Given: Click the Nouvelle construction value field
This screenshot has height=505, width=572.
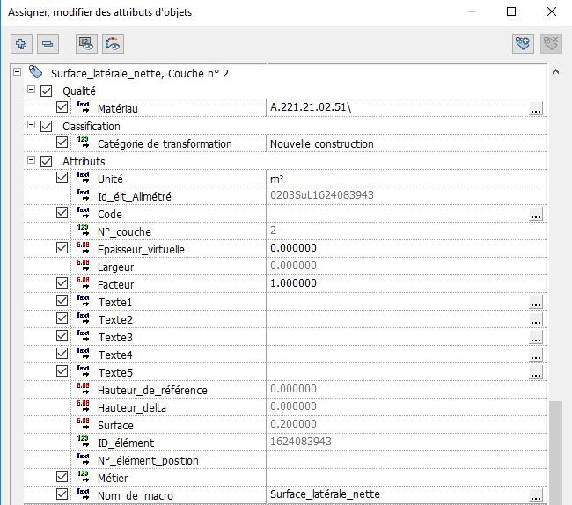Looking at the screenshot, I should pyautogui.click(x=407, y=143).
